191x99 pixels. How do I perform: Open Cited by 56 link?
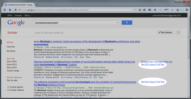tap(39, 78)
